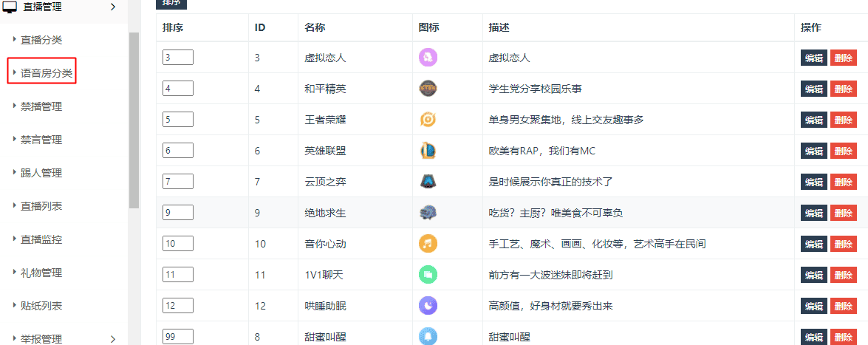Open 语音房分类 in the sidebar

pyautogui.click(x=46, y=73)
